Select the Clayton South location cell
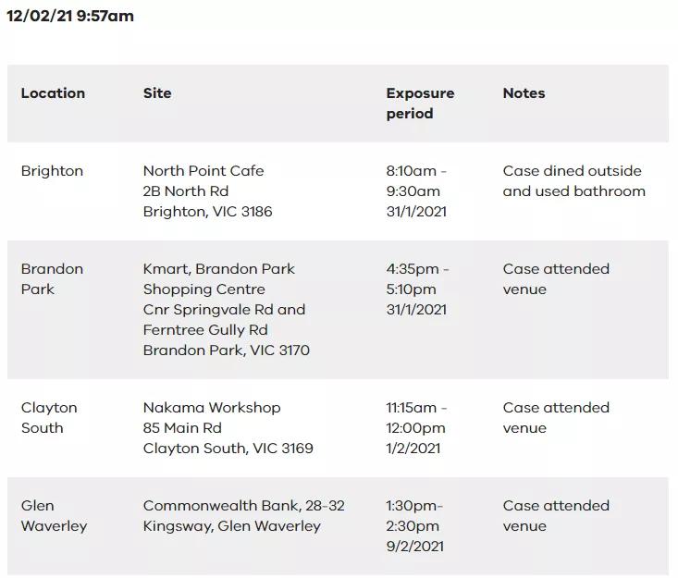 49,418
